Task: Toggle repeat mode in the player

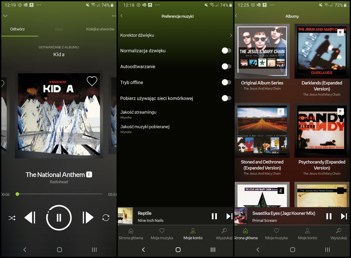Action: coord(106,218)
